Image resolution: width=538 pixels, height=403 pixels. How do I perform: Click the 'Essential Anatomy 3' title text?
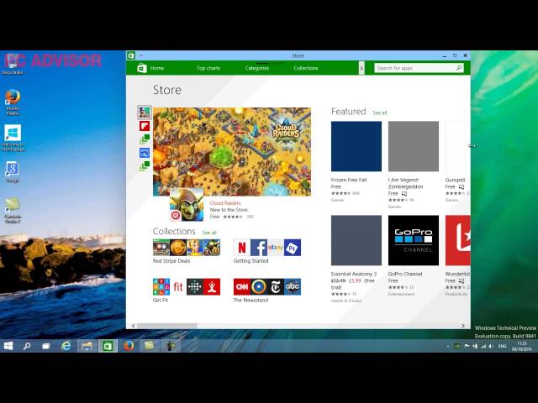click(354, 275)
